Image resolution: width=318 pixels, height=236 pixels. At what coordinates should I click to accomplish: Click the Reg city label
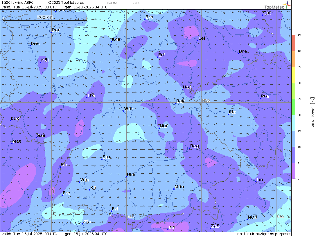pyautogui.click(x=195, y=146)
